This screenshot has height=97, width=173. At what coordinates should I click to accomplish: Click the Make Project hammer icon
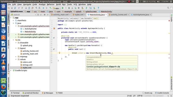[x=51, y=8]
